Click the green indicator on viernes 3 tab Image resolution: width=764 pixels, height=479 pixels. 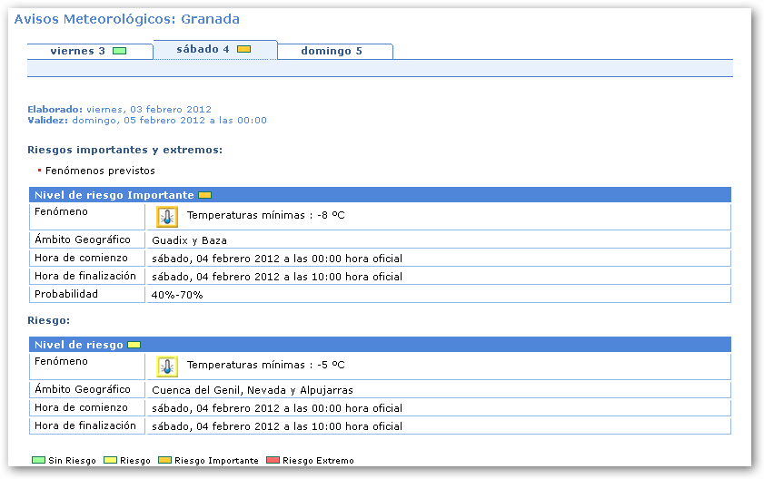click(119, 51)
